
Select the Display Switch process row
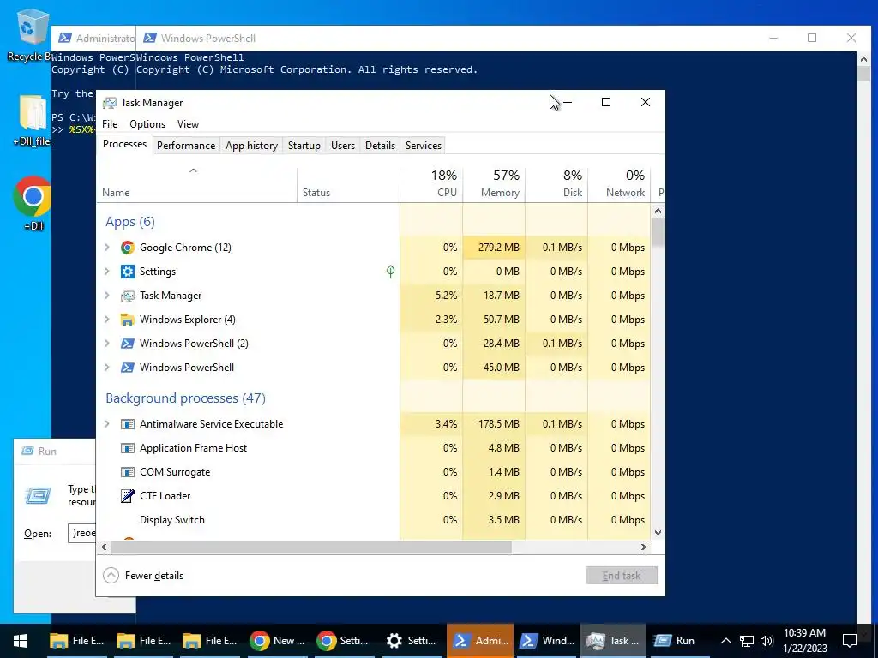click(x=373, y=520)
